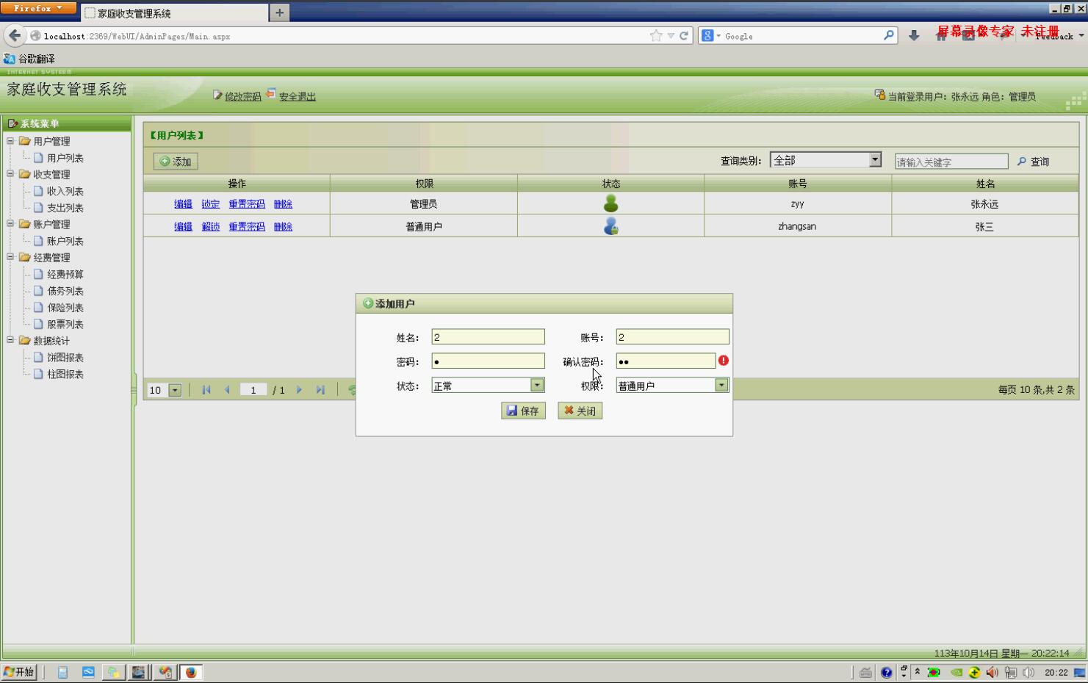The width and height of the screenshot is (1088, 683).
Task: Click the green plus on 添加 button
Action: [x=165, y=161]
